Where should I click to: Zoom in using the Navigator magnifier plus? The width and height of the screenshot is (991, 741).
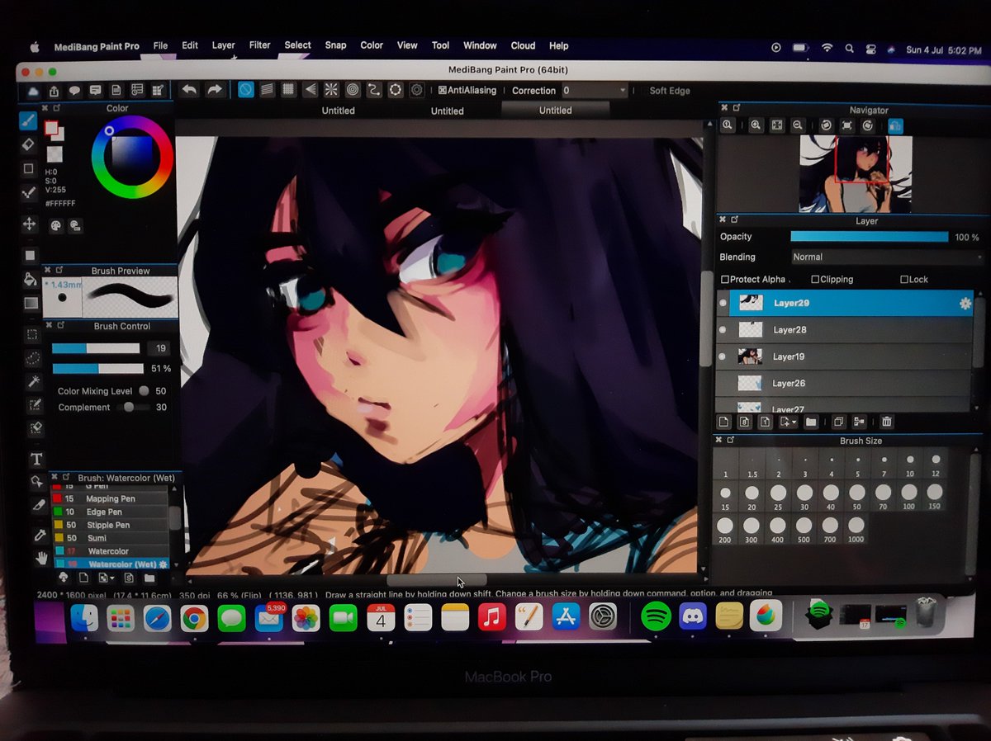click(x=756, y=125)
